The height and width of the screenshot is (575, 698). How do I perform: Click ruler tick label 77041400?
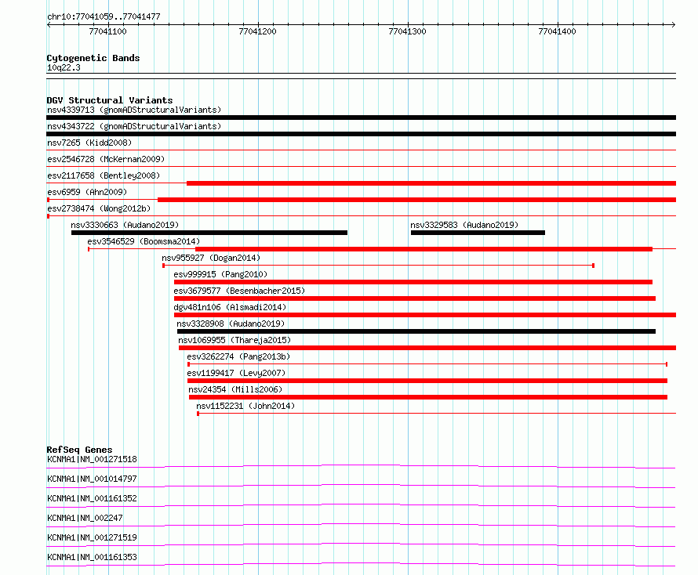557,31
